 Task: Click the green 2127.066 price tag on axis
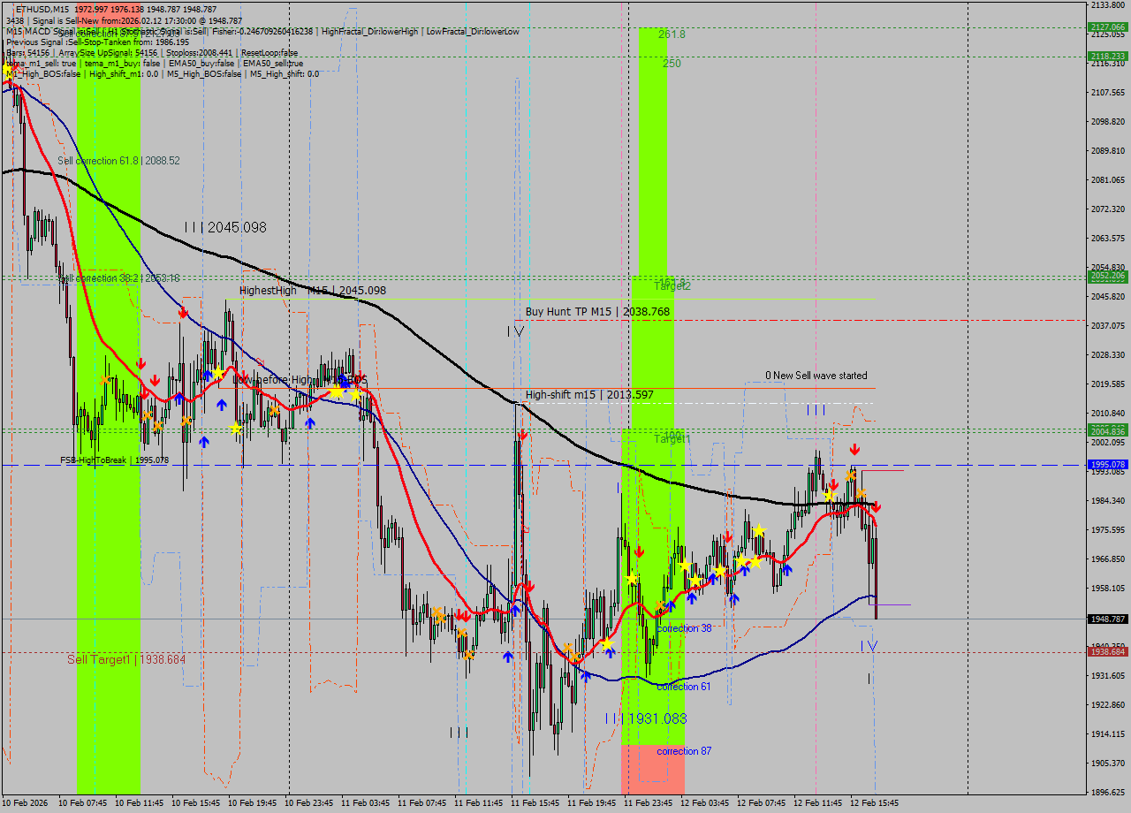tap(1107, 27)
